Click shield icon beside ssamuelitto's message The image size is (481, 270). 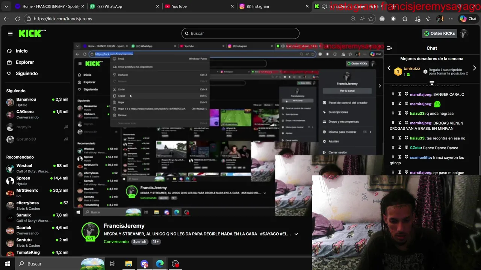click(406, 157)
